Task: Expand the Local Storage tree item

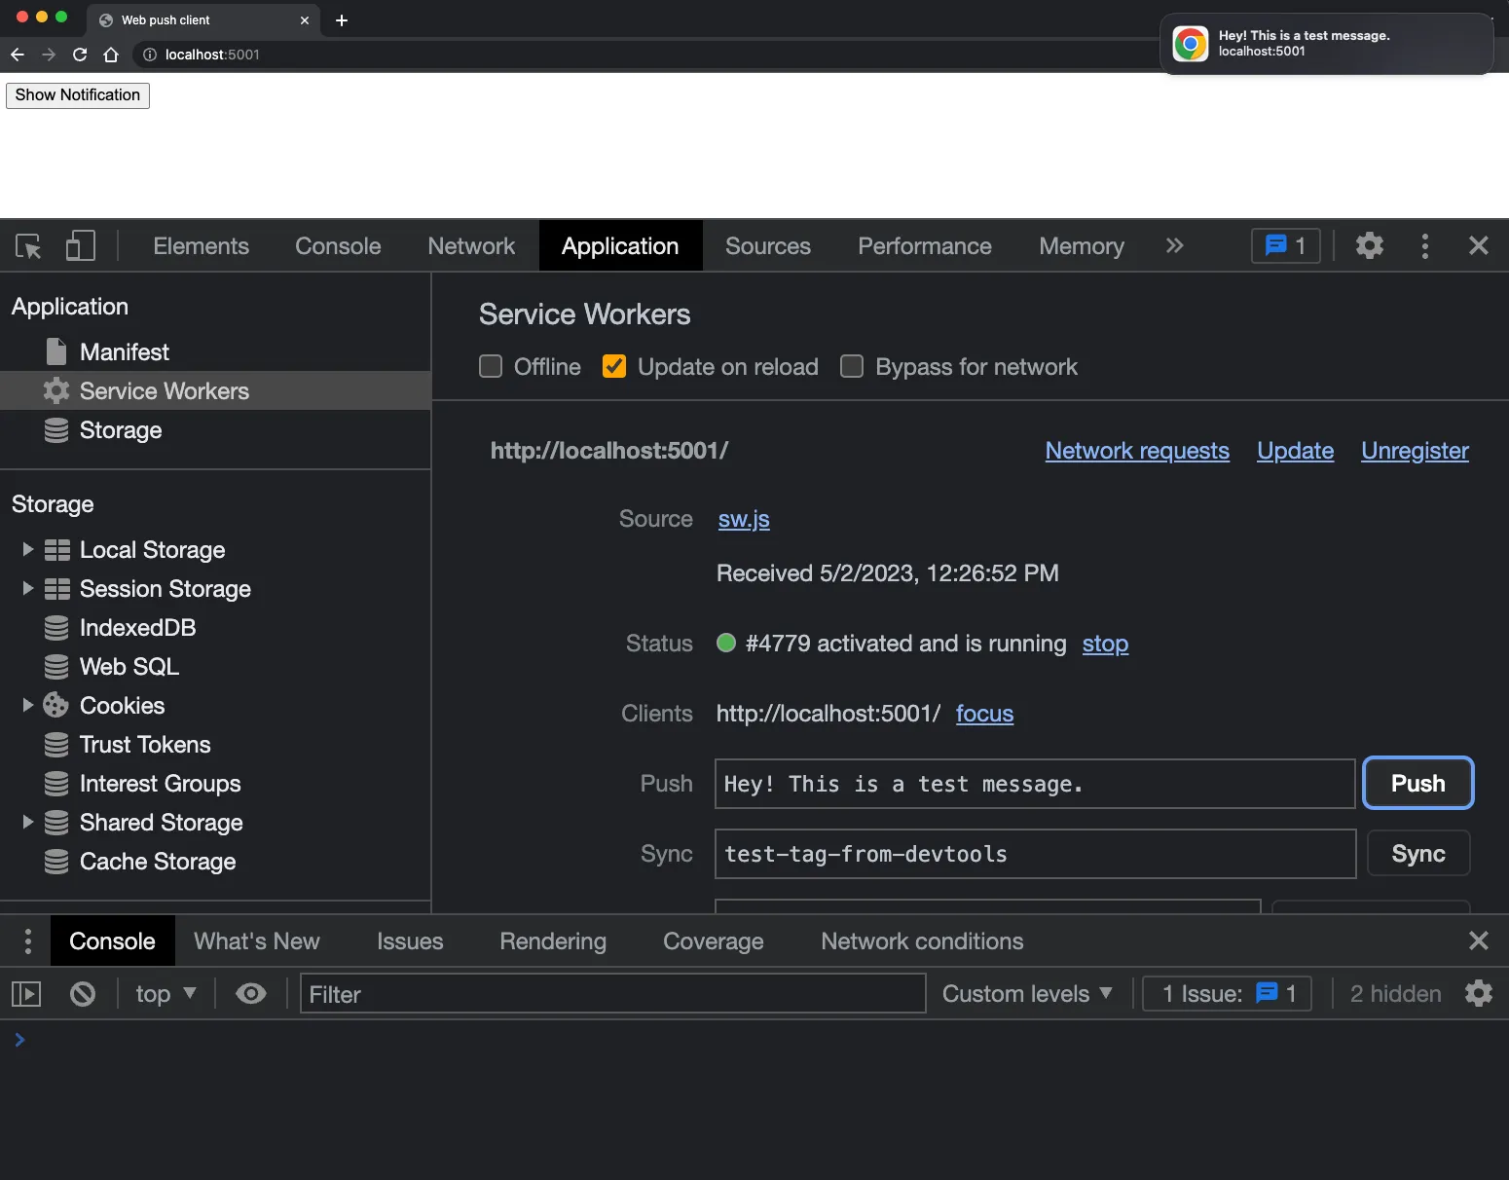Action: pos(28,550)
